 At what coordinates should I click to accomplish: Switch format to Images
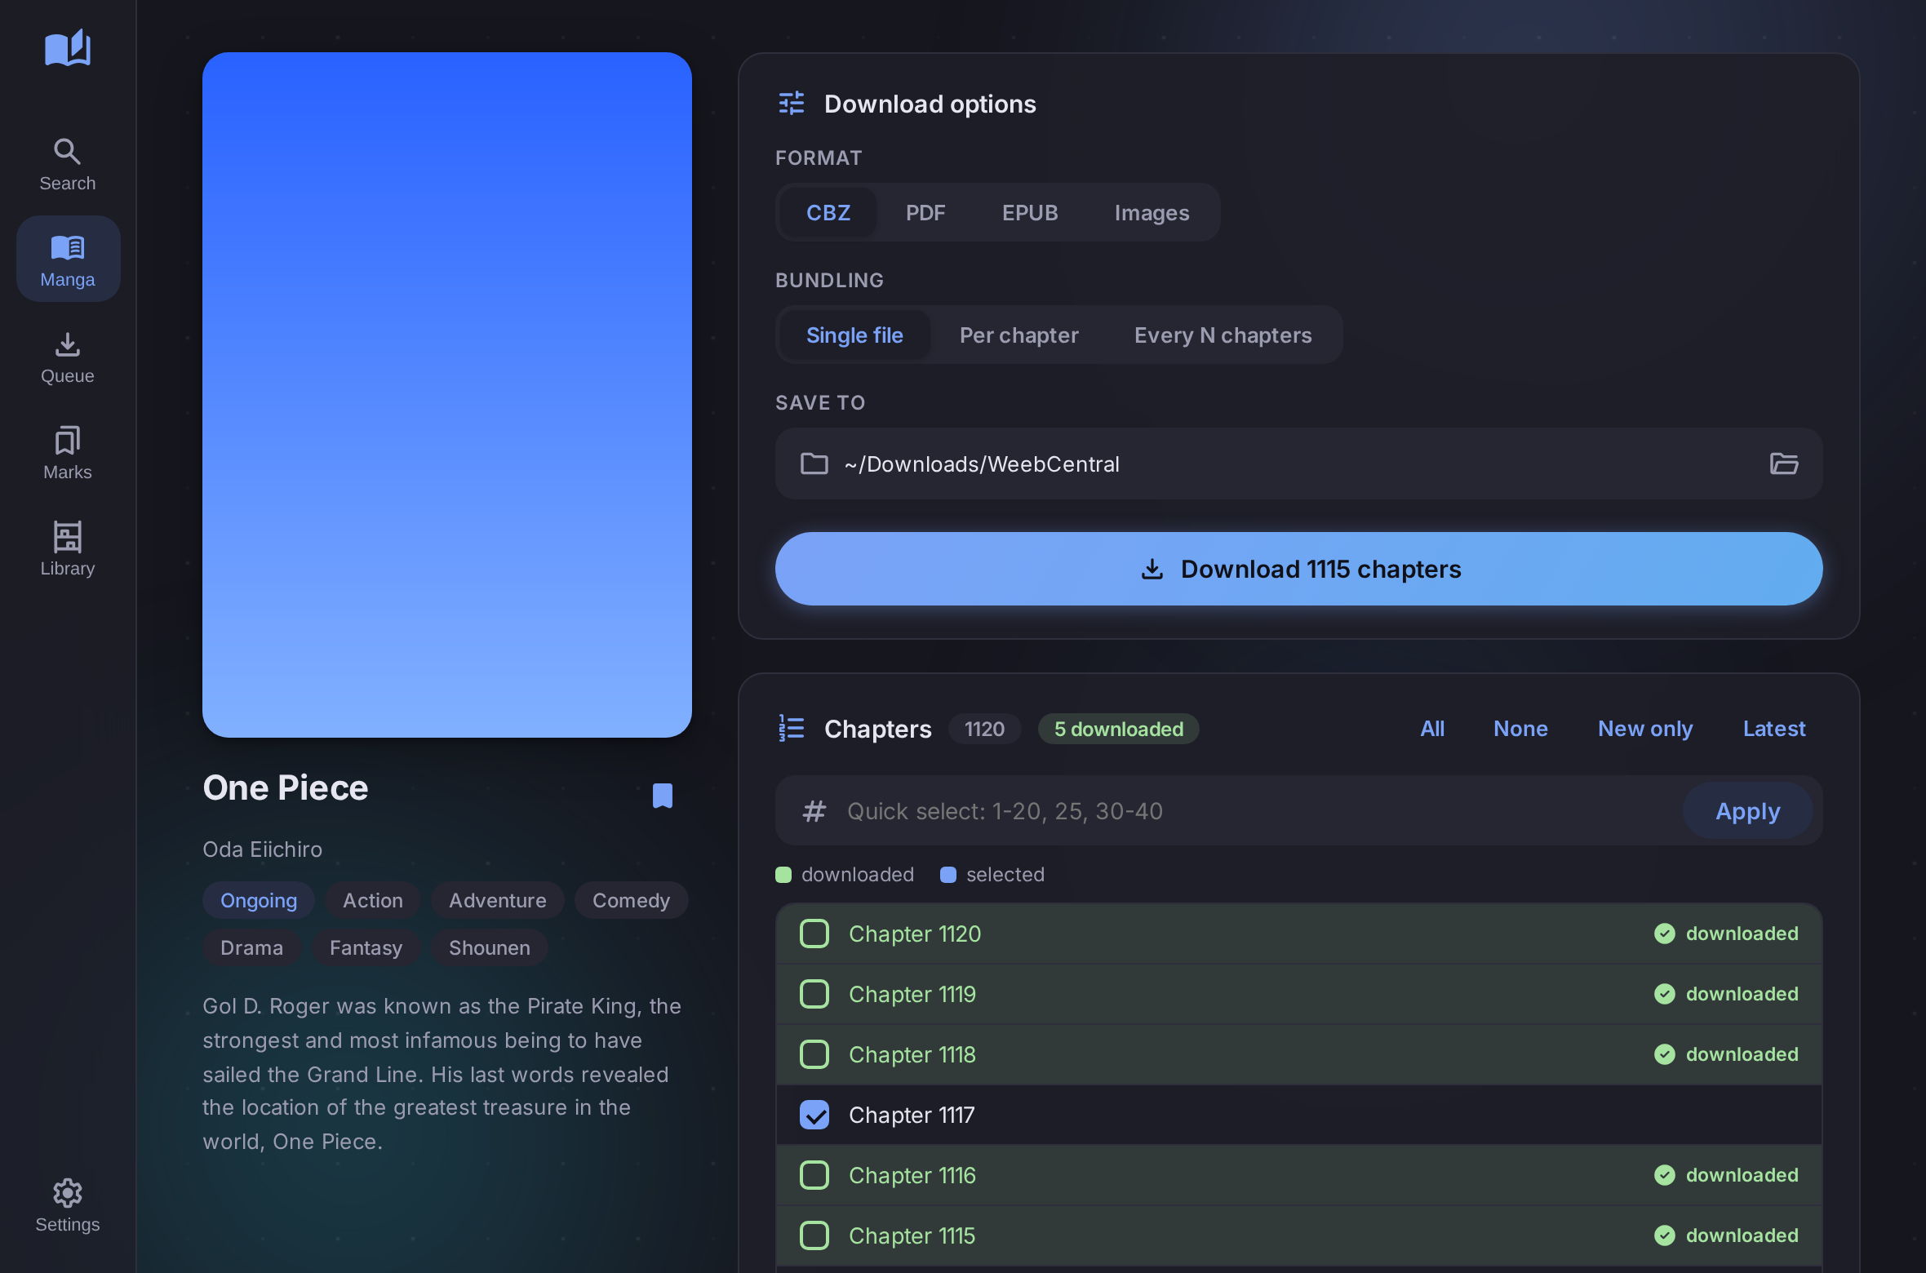(1152, 212)
